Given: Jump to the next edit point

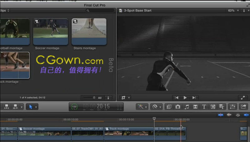Looking at the screenshot, I should click(194, 98).
